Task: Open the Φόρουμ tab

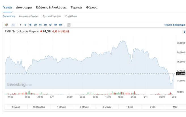Action: point(92,7)
